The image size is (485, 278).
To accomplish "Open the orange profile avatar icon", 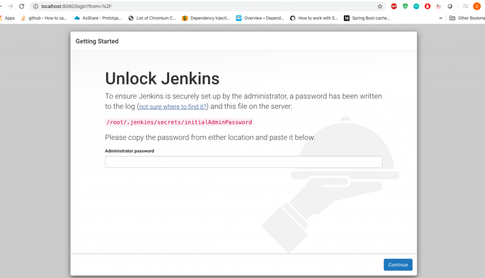I will point(476,6).
